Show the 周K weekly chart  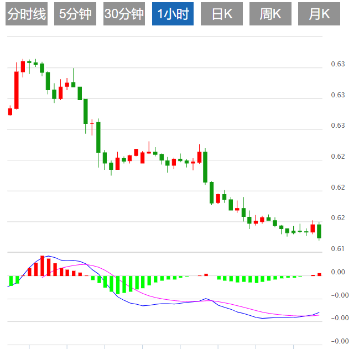click(270, 14)
